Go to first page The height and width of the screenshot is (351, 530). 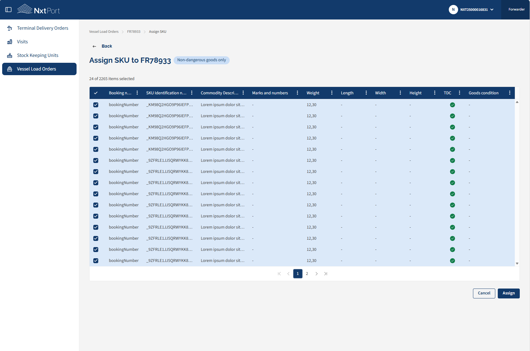coord(279,274)
